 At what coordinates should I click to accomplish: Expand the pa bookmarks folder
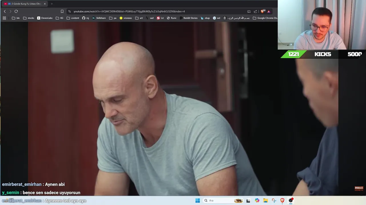pos(113,18)
